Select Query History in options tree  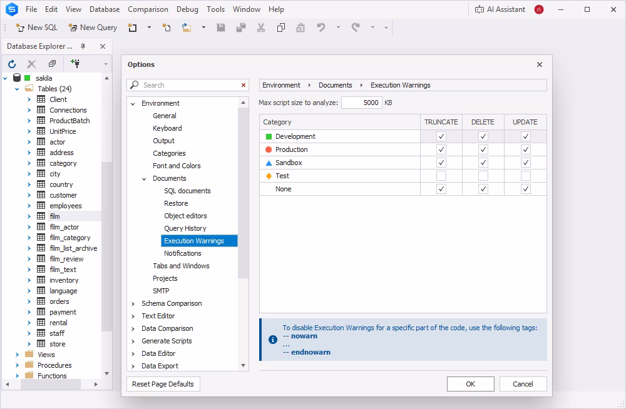click(185, 228)
